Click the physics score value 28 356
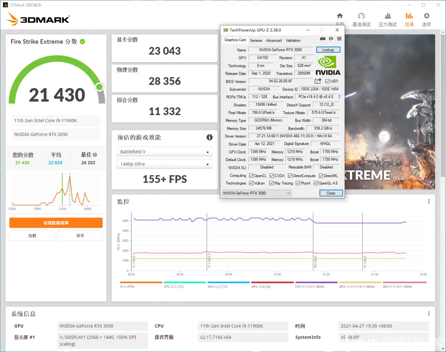Image resolution: width=446 pixels, height=352 pixels. (165, 81)
